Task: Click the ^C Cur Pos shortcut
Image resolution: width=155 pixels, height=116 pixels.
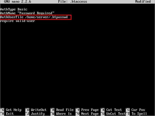Action: [135, 110]
